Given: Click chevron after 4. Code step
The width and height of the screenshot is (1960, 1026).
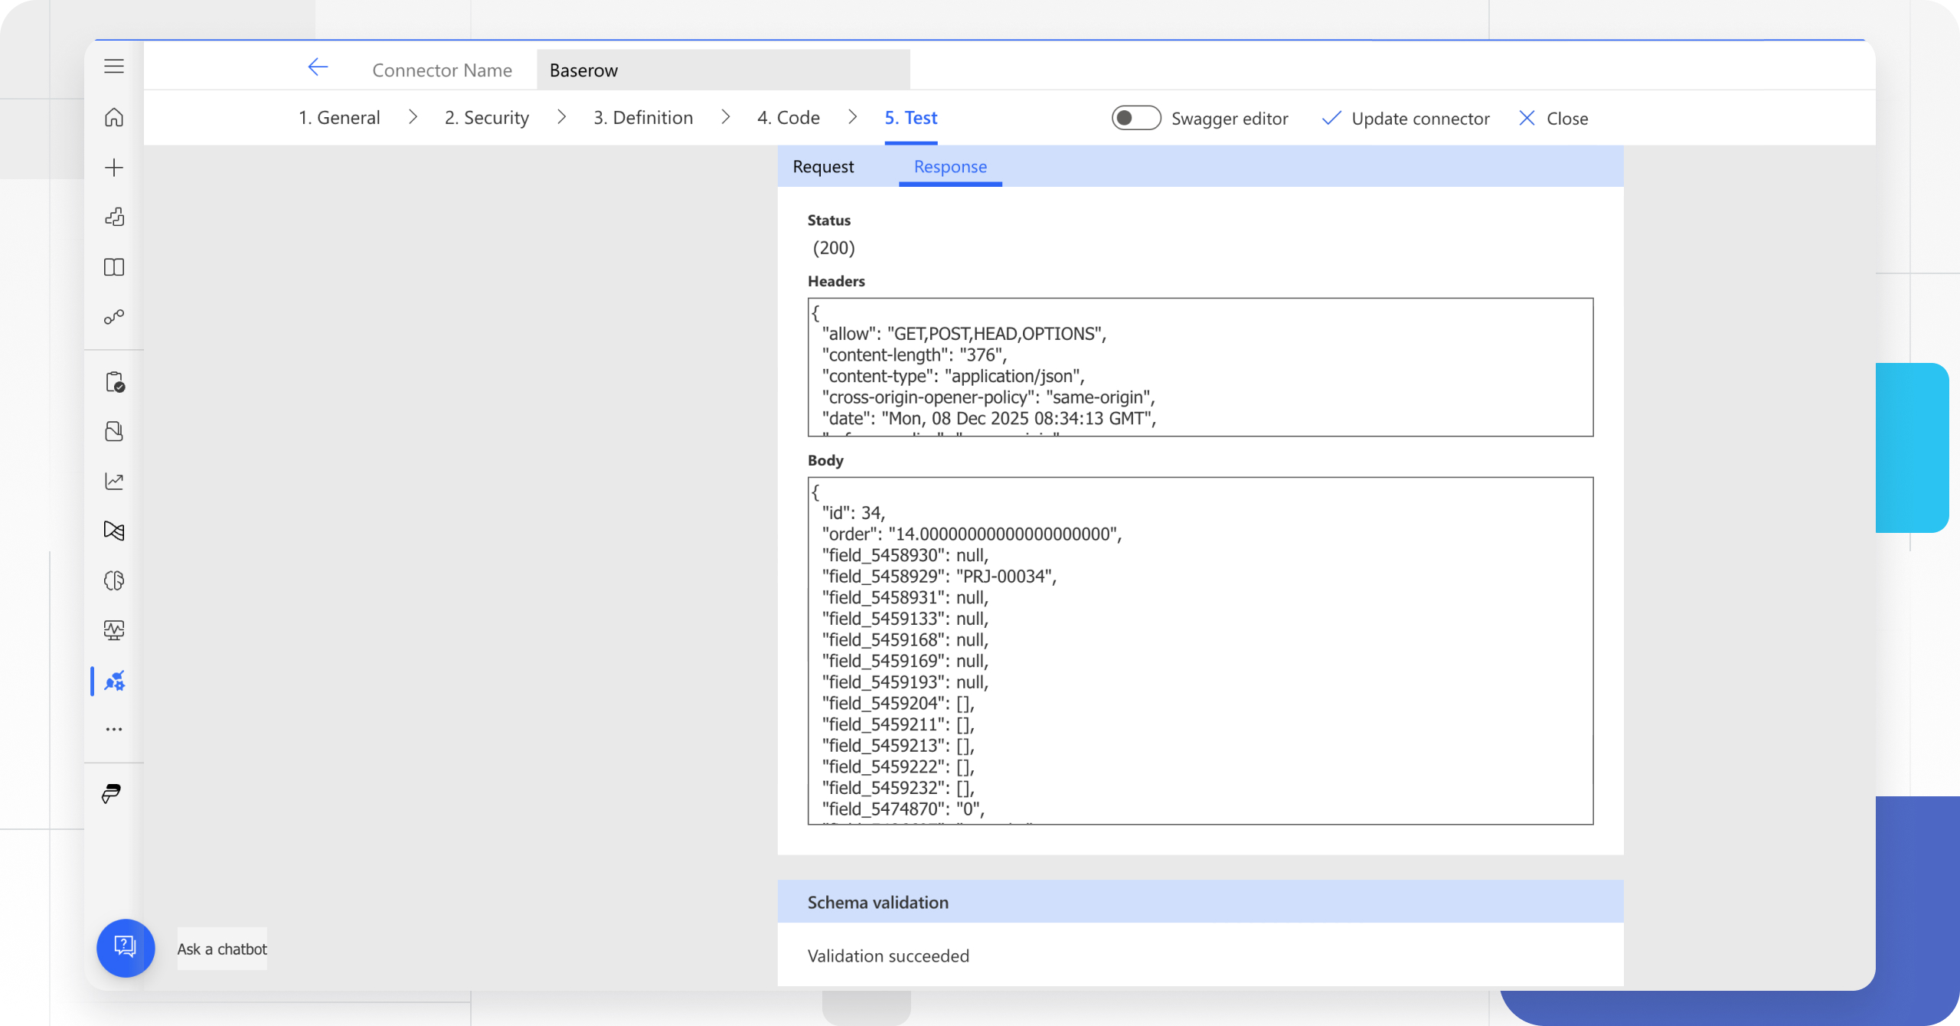Looking at the screenshot, I should [x=852, y=117].
